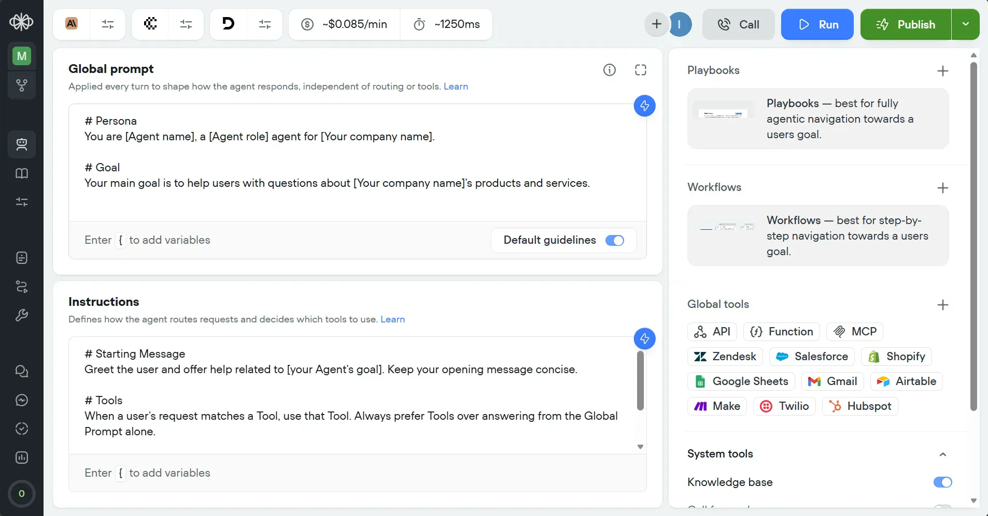The image size is (988, 516).
Task: Open the document list sidebar icon
Action: (22, 258)
